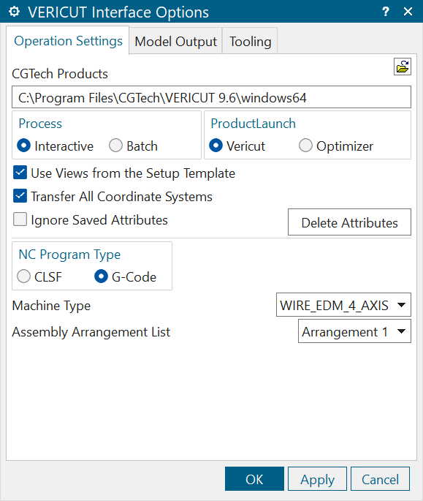Click the Delete Attributes button
Image resolution: width=423 pixels, height=501 pixels.
(349, 222)
